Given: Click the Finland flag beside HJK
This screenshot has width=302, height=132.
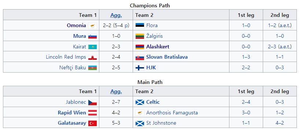Looking at the screenshot, I should [x=140, y=67].
